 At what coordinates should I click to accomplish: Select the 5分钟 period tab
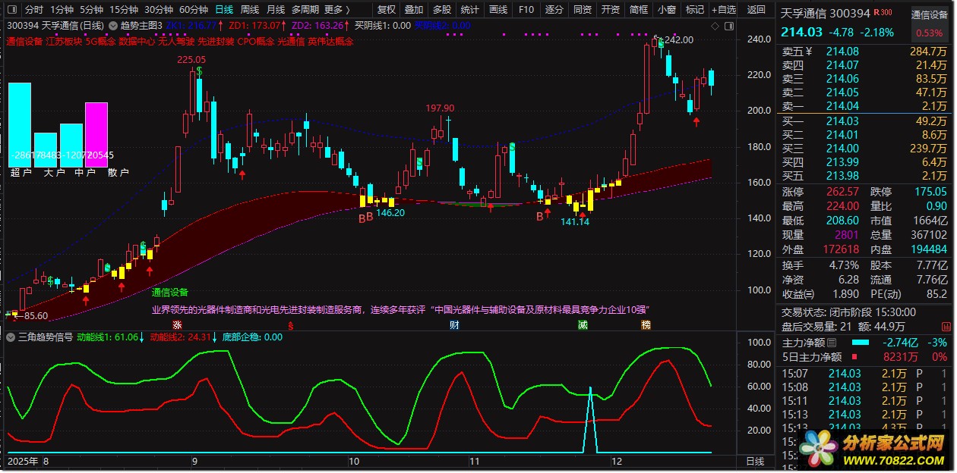(x=91, y=10)
